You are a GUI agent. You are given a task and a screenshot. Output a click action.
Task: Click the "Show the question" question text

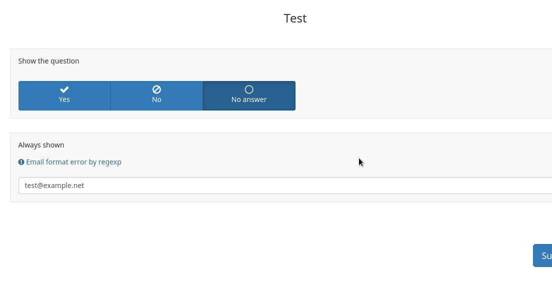tap(48, 61)
